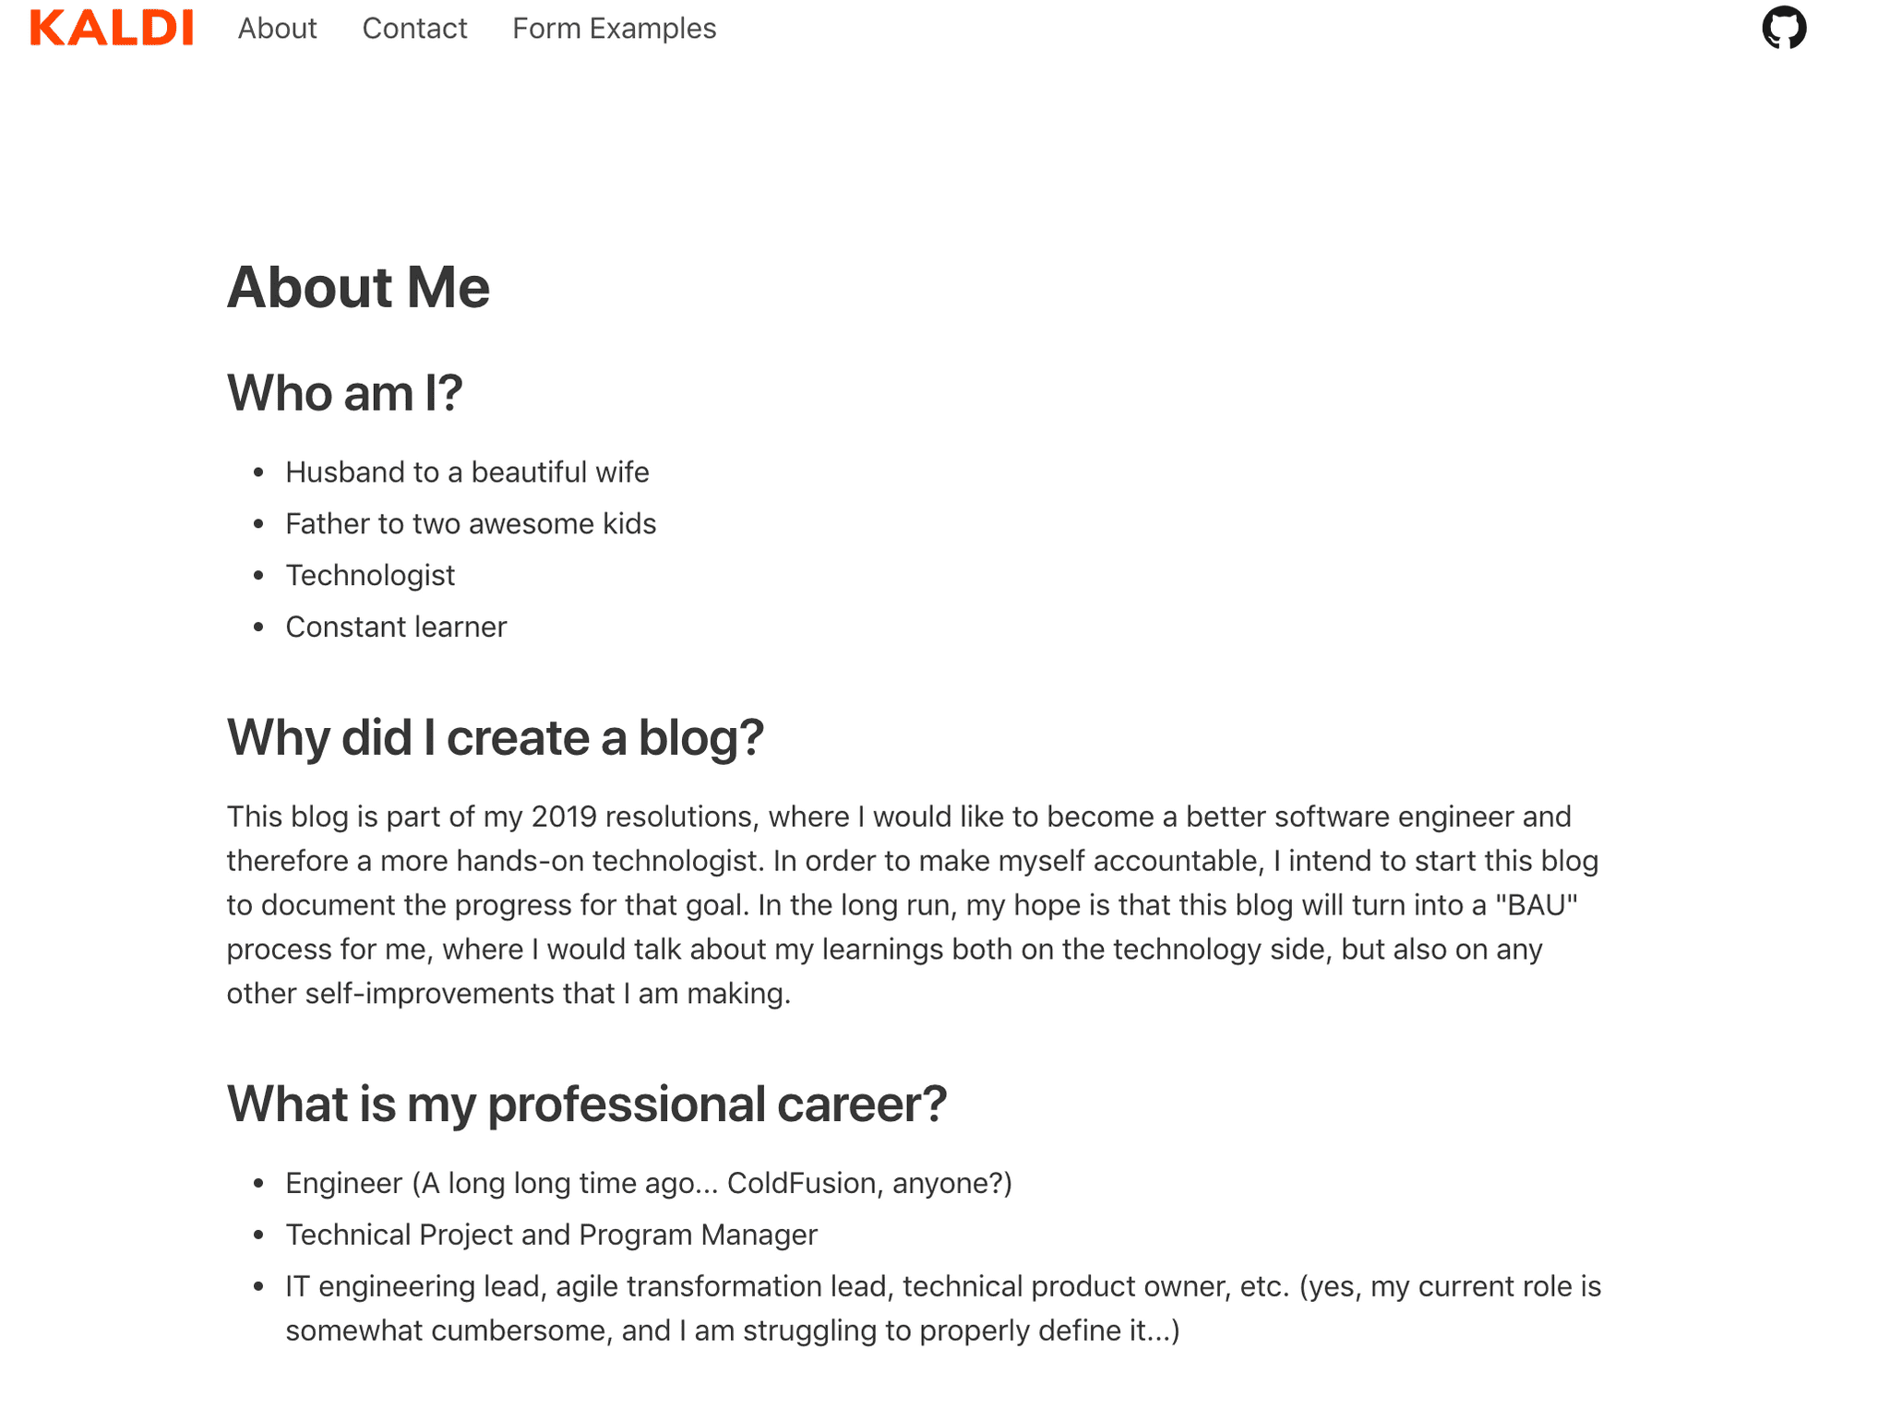
Task: Open the About menu item
Action: [x=277, y=29]
